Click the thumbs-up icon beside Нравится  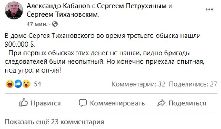[23, 103]
